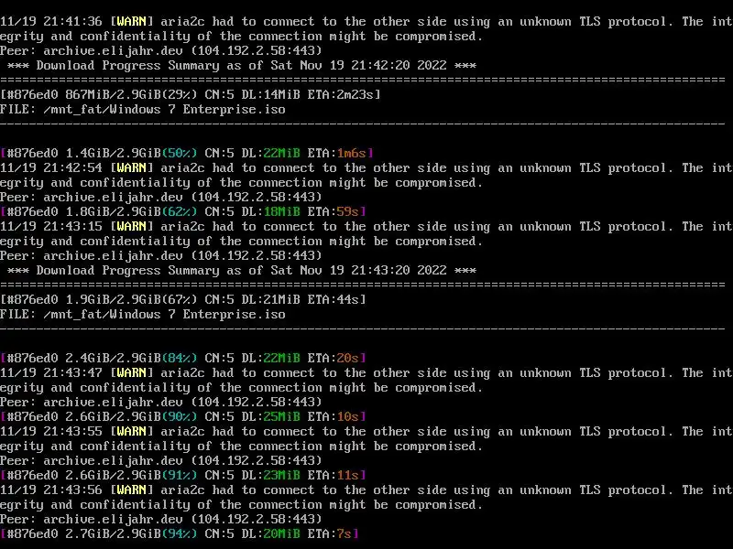Click the green DL 25MiB speed
Image resolution: width=733 pixels, height=549 pixels.
[282, 416]
